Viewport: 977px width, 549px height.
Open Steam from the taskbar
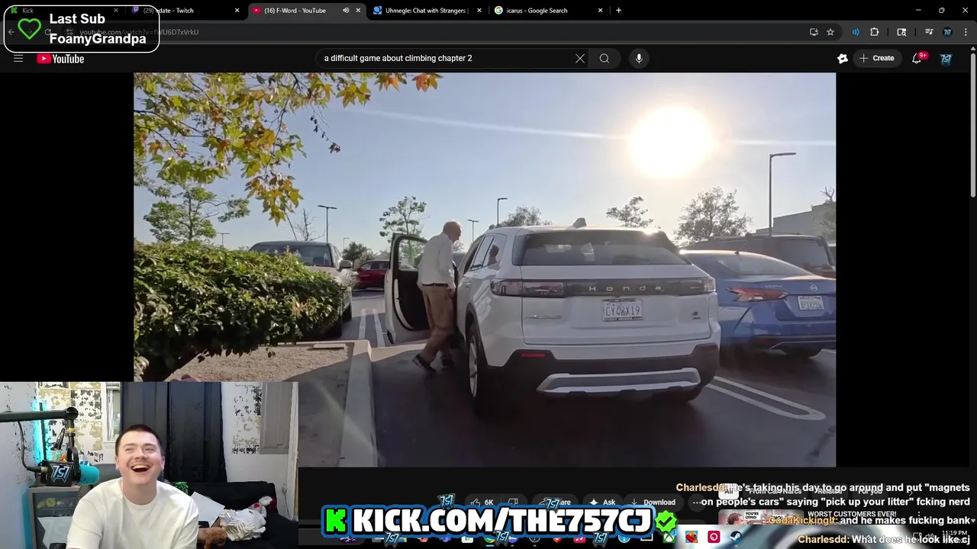coord(735,537)
